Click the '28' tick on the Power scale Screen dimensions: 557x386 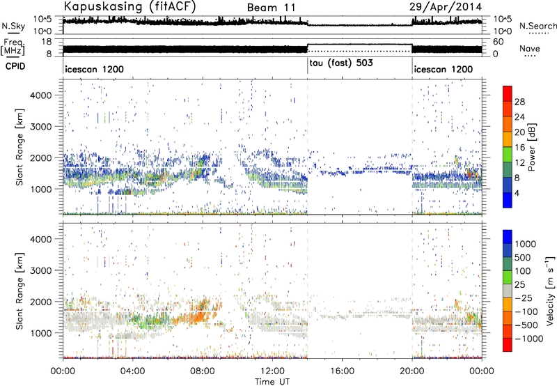[x=519, y=102]
